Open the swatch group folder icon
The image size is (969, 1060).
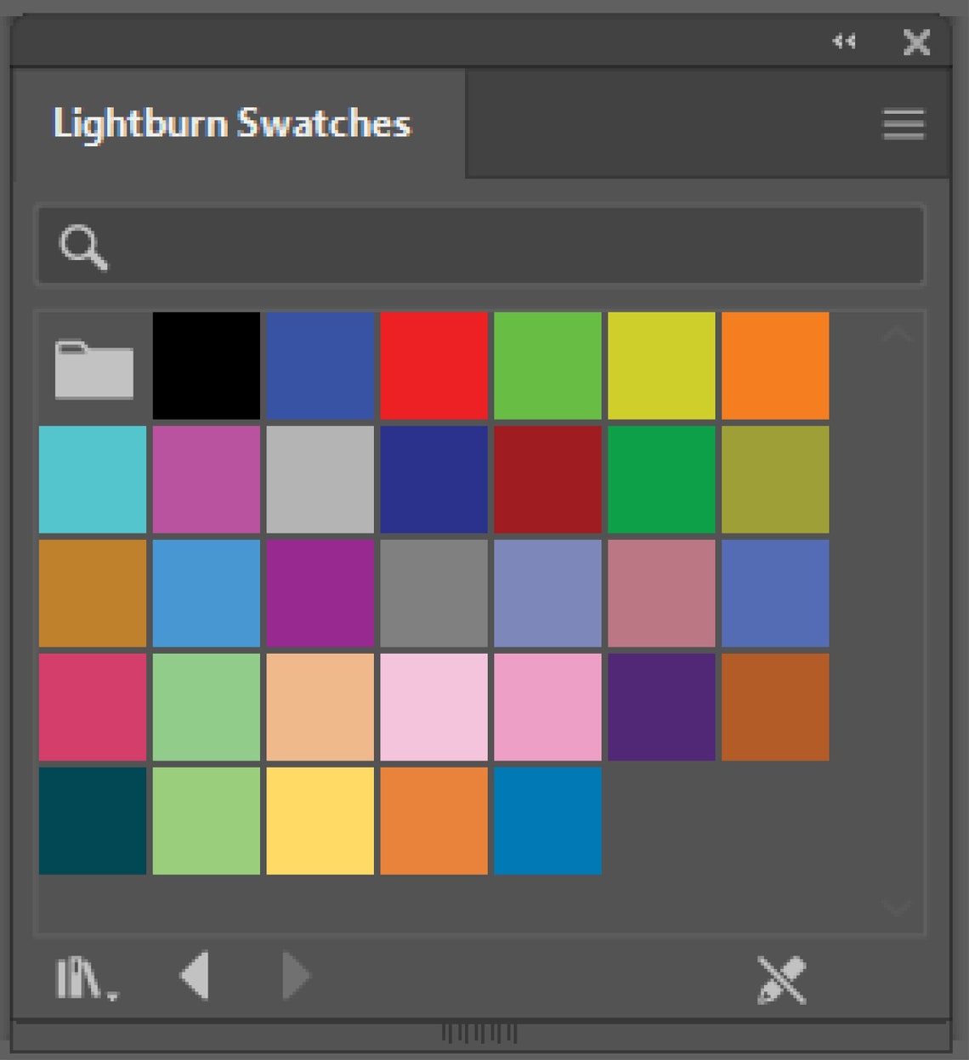click(93, 366)
